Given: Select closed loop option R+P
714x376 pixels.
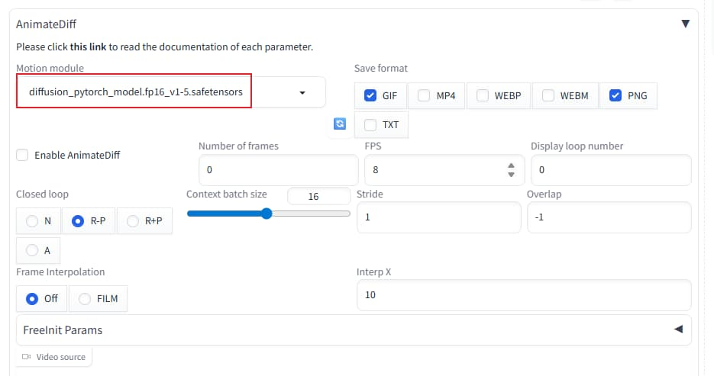Looking at the screenshot, I should pos(132,221).
